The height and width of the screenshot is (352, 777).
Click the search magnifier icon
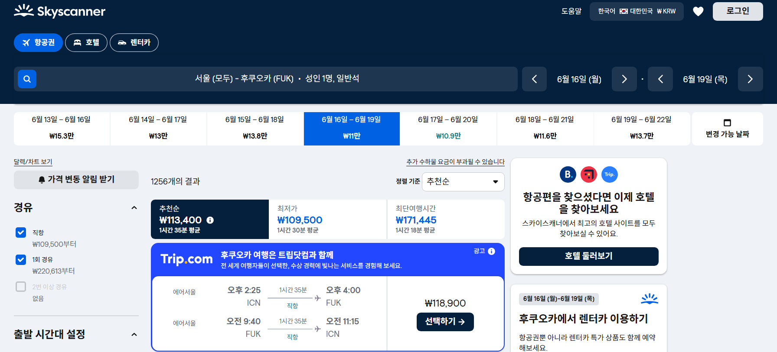click(27, 79)
